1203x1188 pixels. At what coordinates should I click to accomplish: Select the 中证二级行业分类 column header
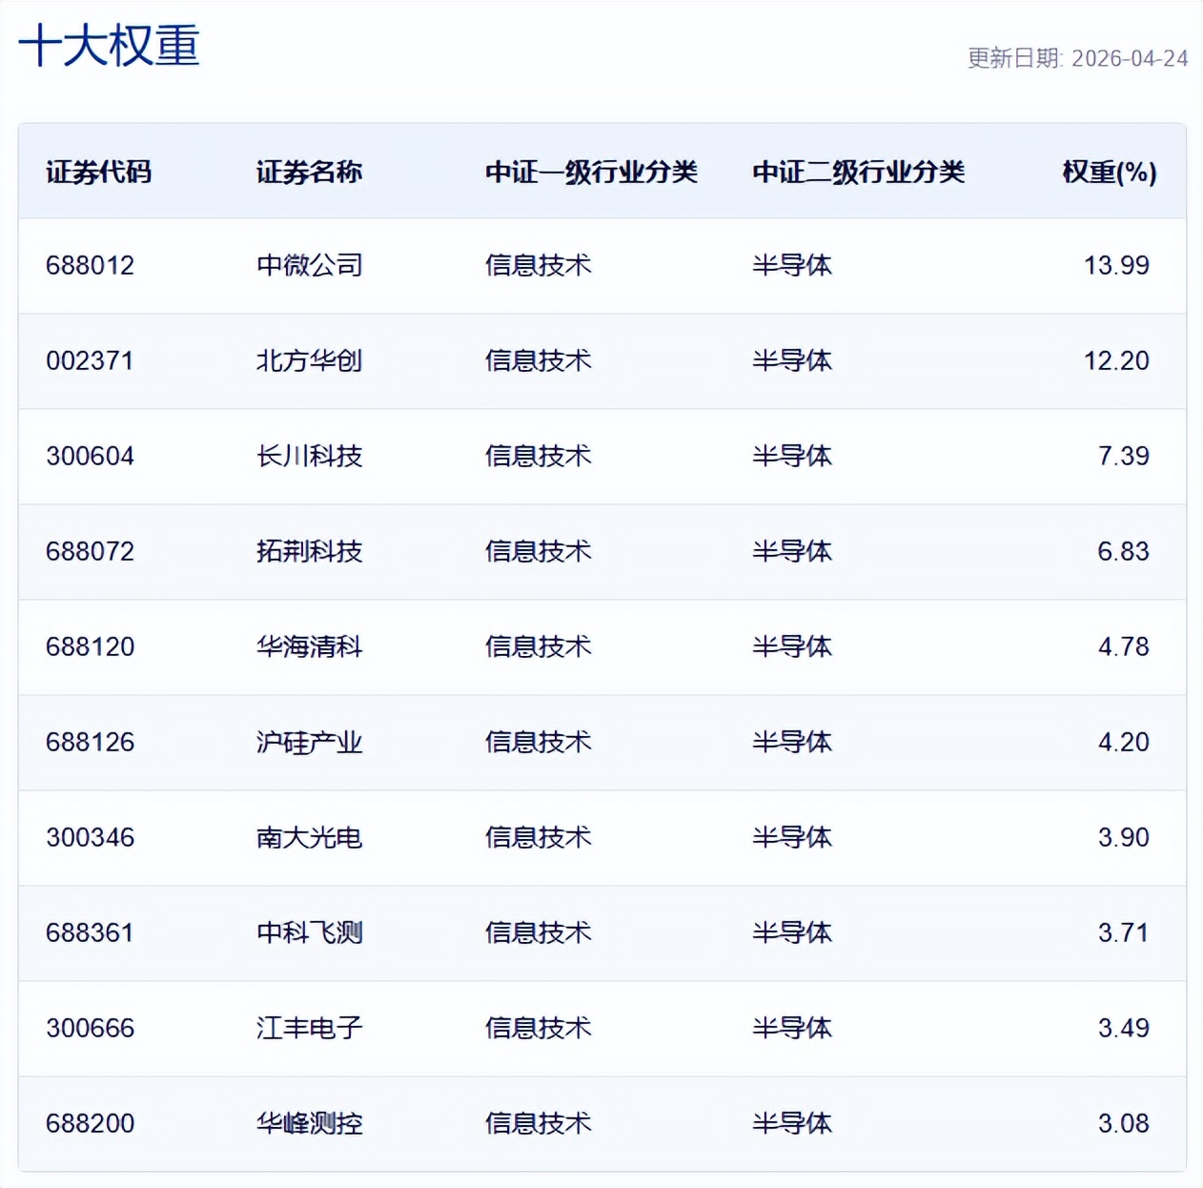(x=858, y=172)
